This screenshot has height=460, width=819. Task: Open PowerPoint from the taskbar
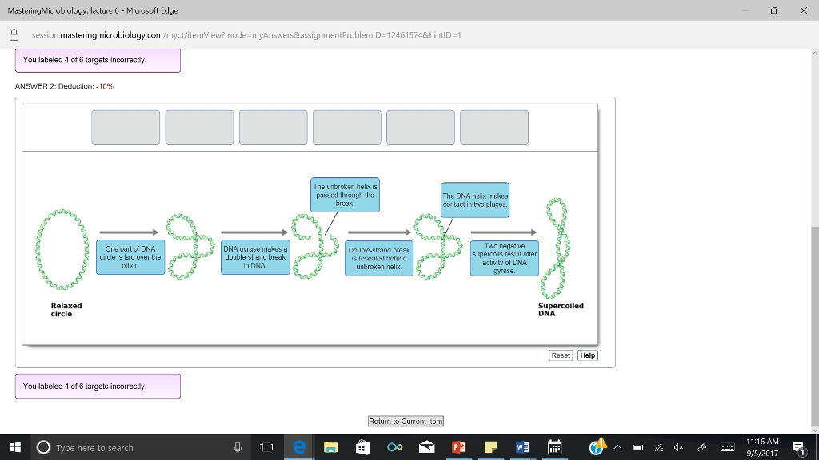(458, 447)
